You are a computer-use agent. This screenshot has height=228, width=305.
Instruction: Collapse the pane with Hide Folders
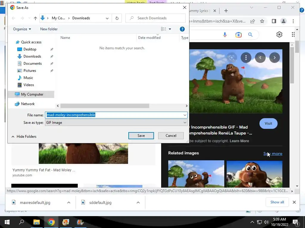[24, 137]
